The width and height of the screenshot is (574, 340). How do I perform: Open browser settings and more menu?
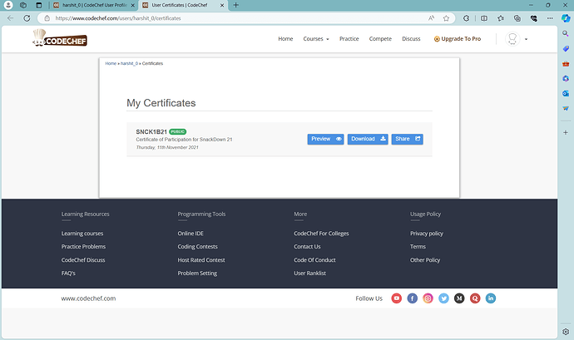550,18
